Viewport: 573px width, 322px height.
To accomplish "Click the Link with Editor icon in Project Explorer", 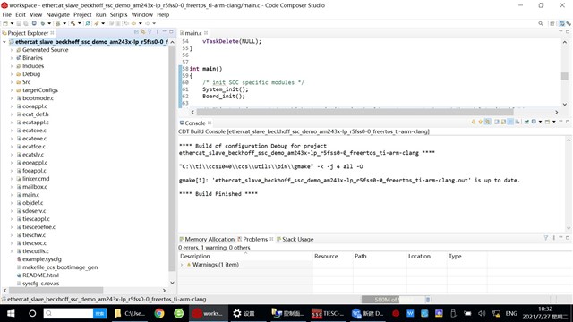I will tap(143, 32).
